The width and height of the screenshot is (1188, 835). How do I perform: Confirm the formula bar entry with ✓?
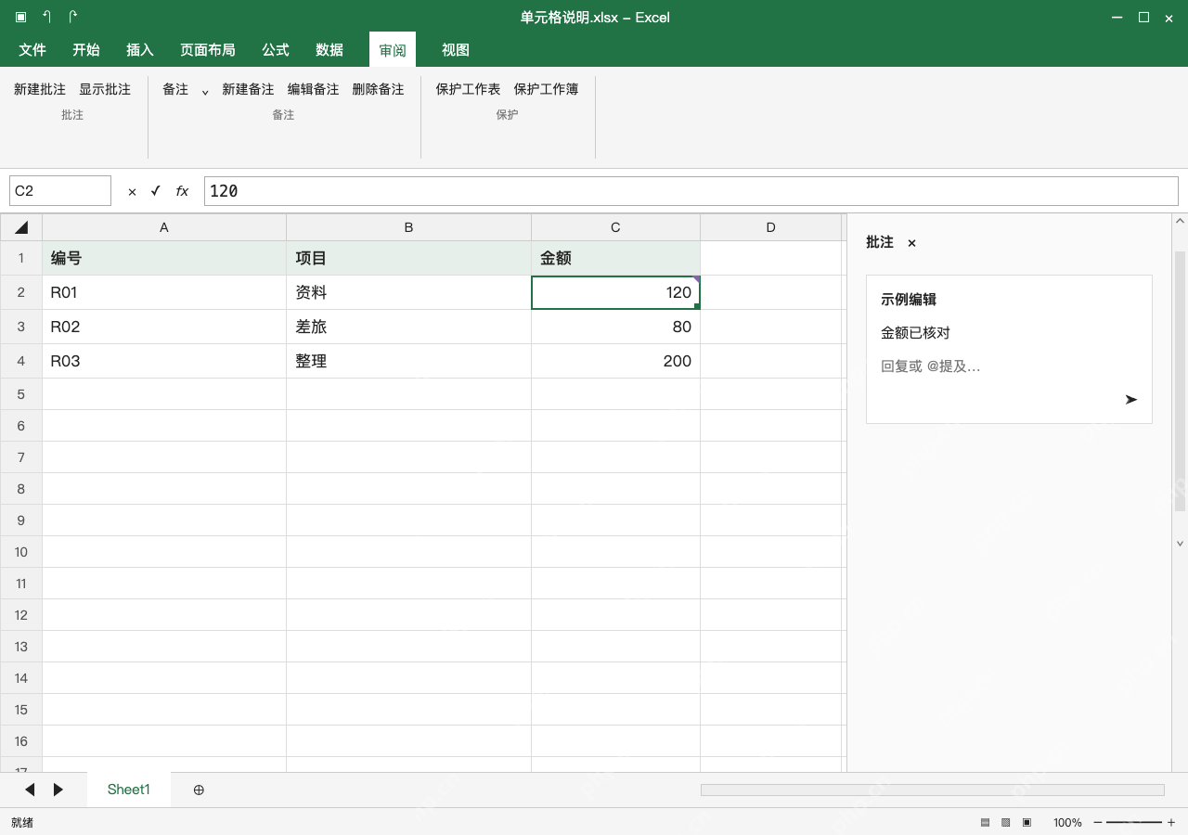pyautogui.click(x=156, y=191)
